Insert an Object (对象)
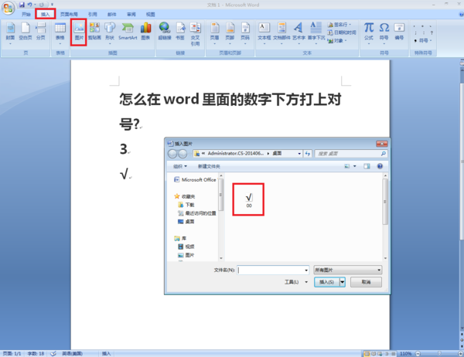This screenshot has height=357, width=464. (337, 40)
